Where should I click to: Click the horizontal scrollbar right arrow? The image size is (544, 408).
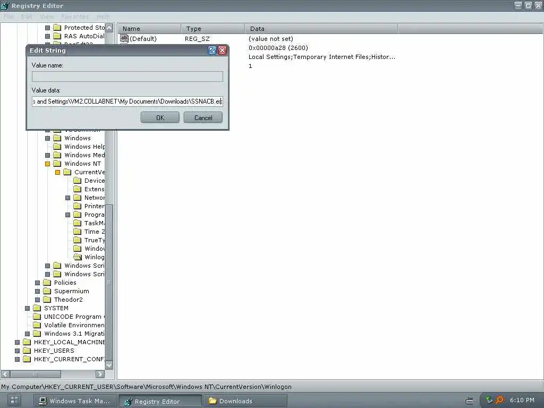(100, 374)
